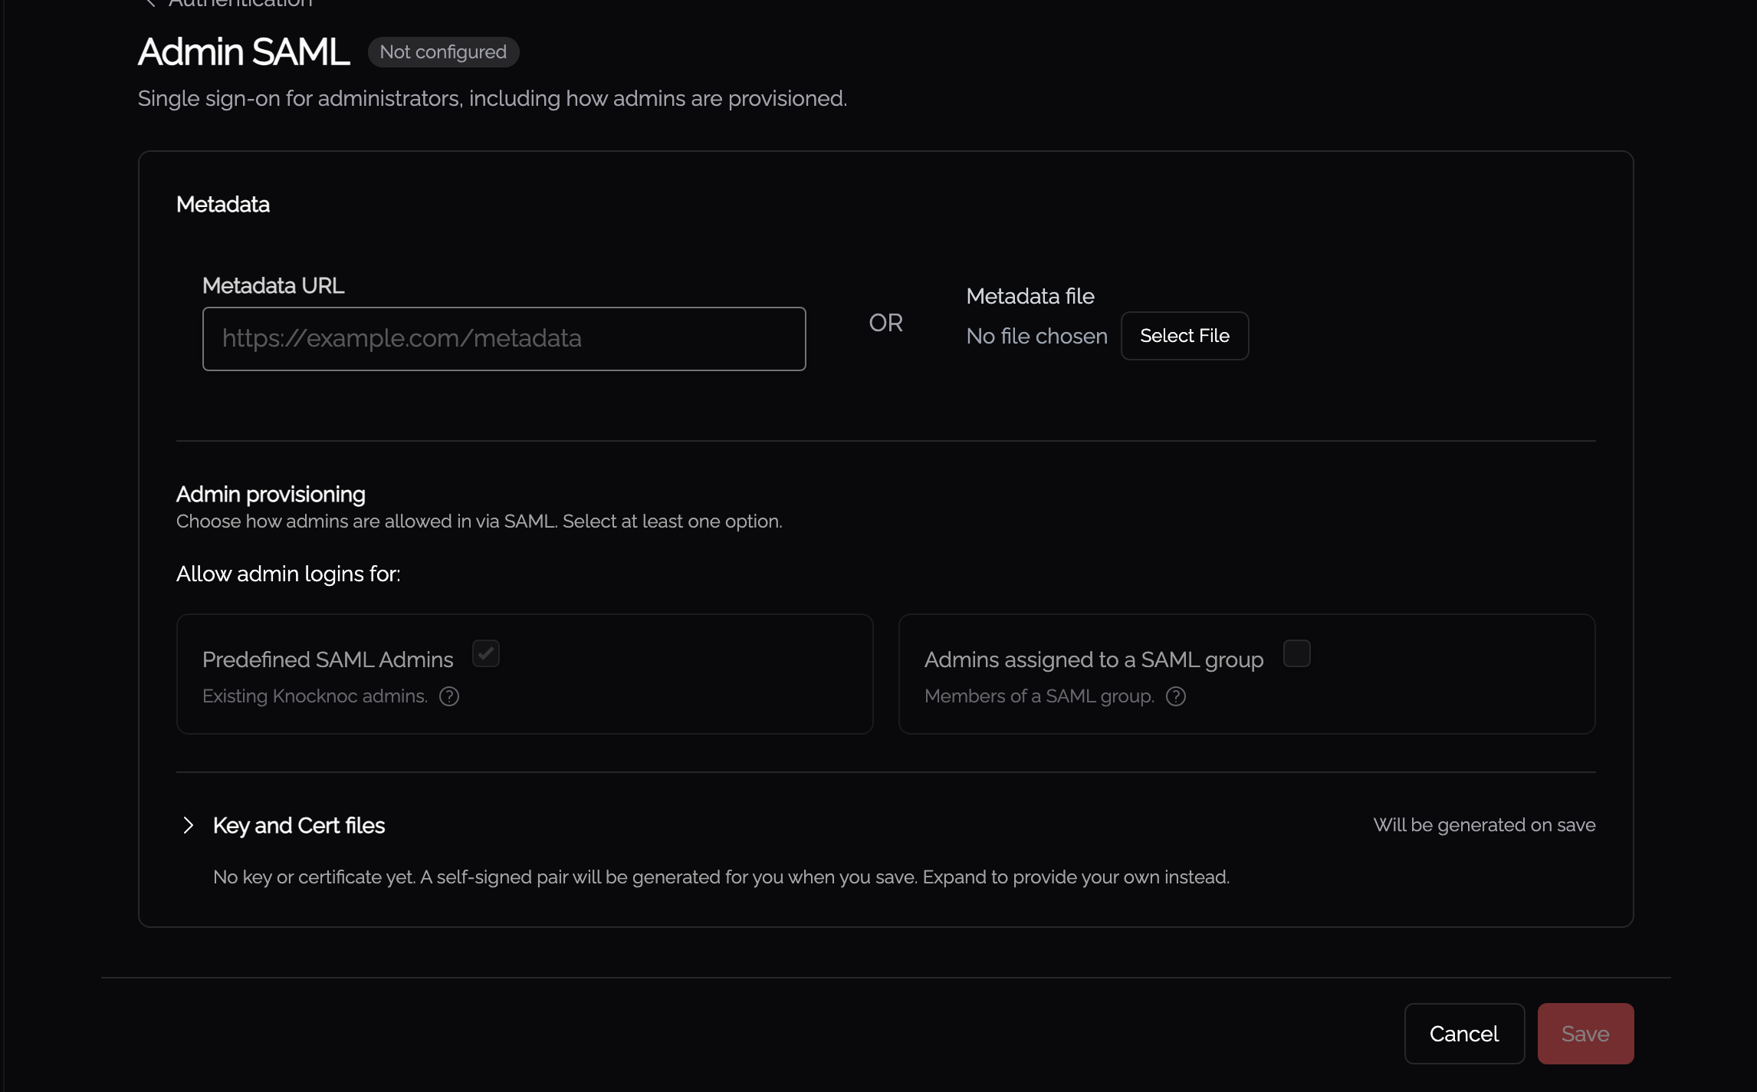Select the Predefined SAML Admins label
Image resolution: width=1757 pixels, height=1092 pixels.
(x=328, y=659)
